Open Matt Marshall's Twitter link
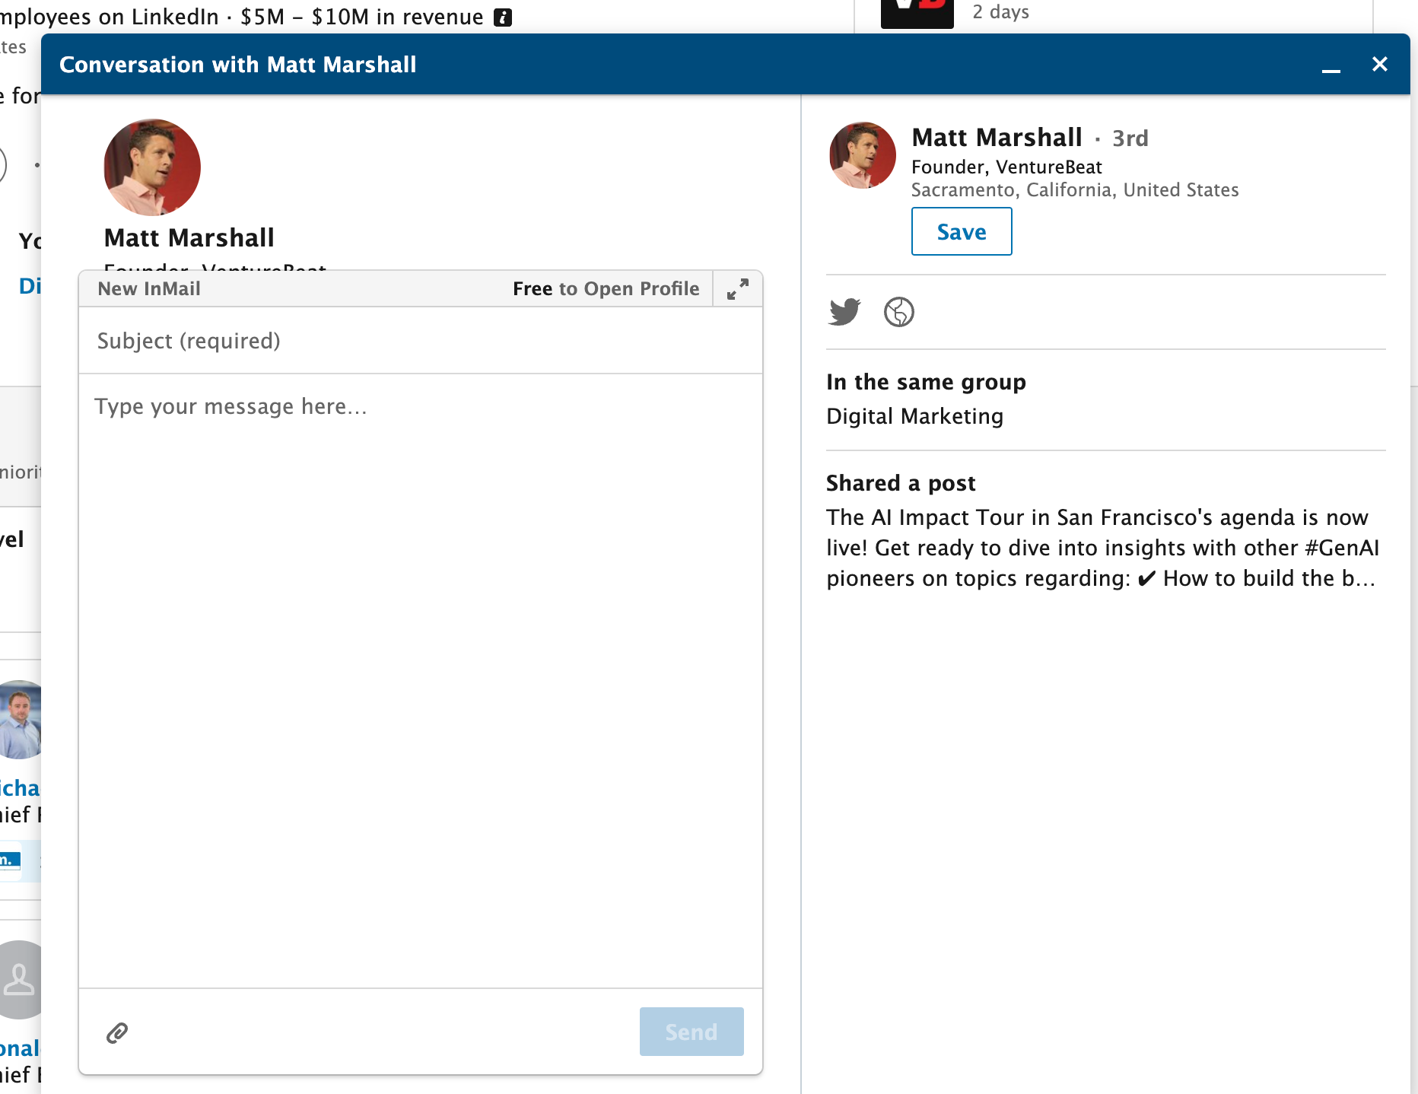Screen dimensions: 1418x1094 (844, 312)
